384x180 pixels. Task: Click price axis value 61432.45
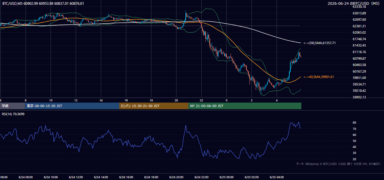point(359,45)
